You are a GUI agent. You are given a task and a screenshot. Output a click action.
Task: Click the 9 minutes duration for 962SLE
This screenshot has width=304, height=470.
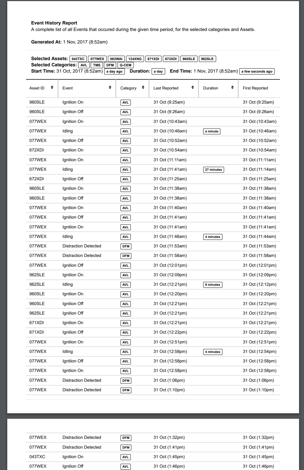tap(213, 285)
